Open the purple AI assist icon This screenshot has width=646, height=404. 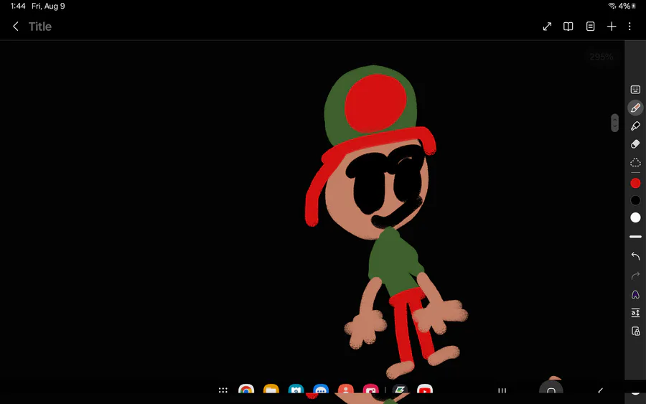point(635,294)
